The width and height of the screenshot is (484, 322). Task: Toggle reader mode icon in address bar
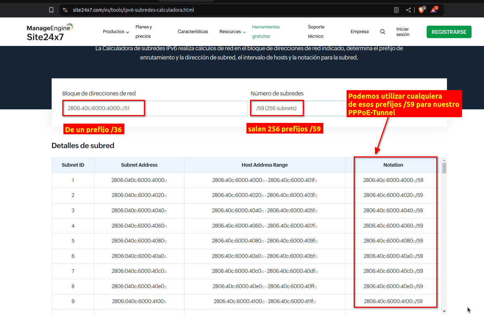[396, 10]
